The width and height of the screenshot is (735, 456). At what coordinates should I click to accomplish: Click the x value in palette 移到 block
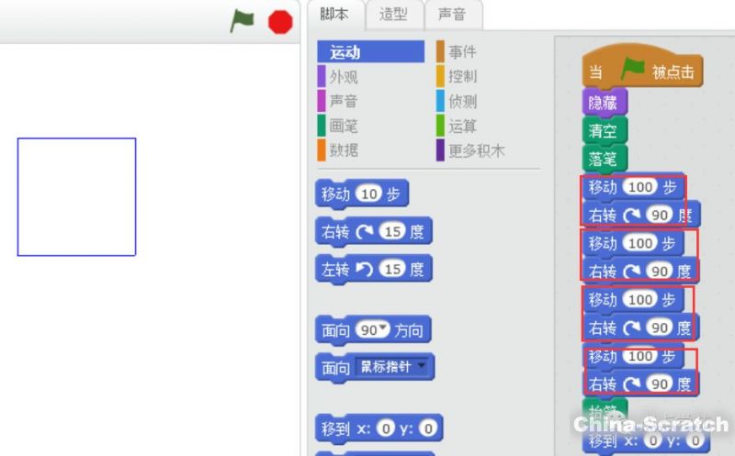click(x=387, y=429)
